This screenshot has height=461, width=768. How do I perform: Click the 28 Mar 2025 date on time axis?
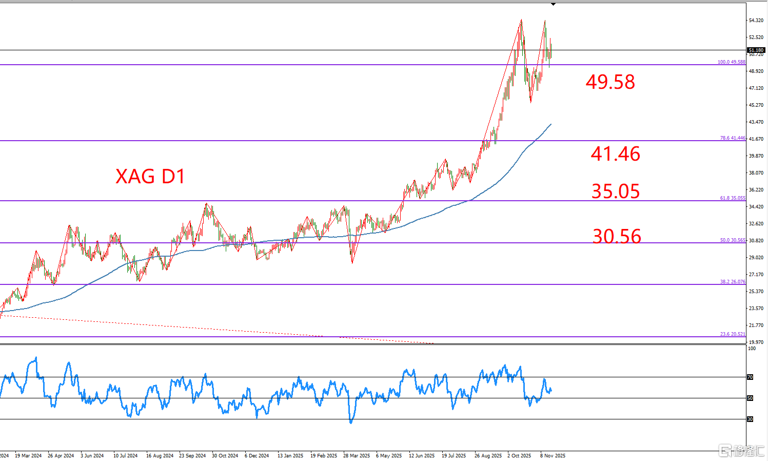pyautogui.click(x=356, y=456)
